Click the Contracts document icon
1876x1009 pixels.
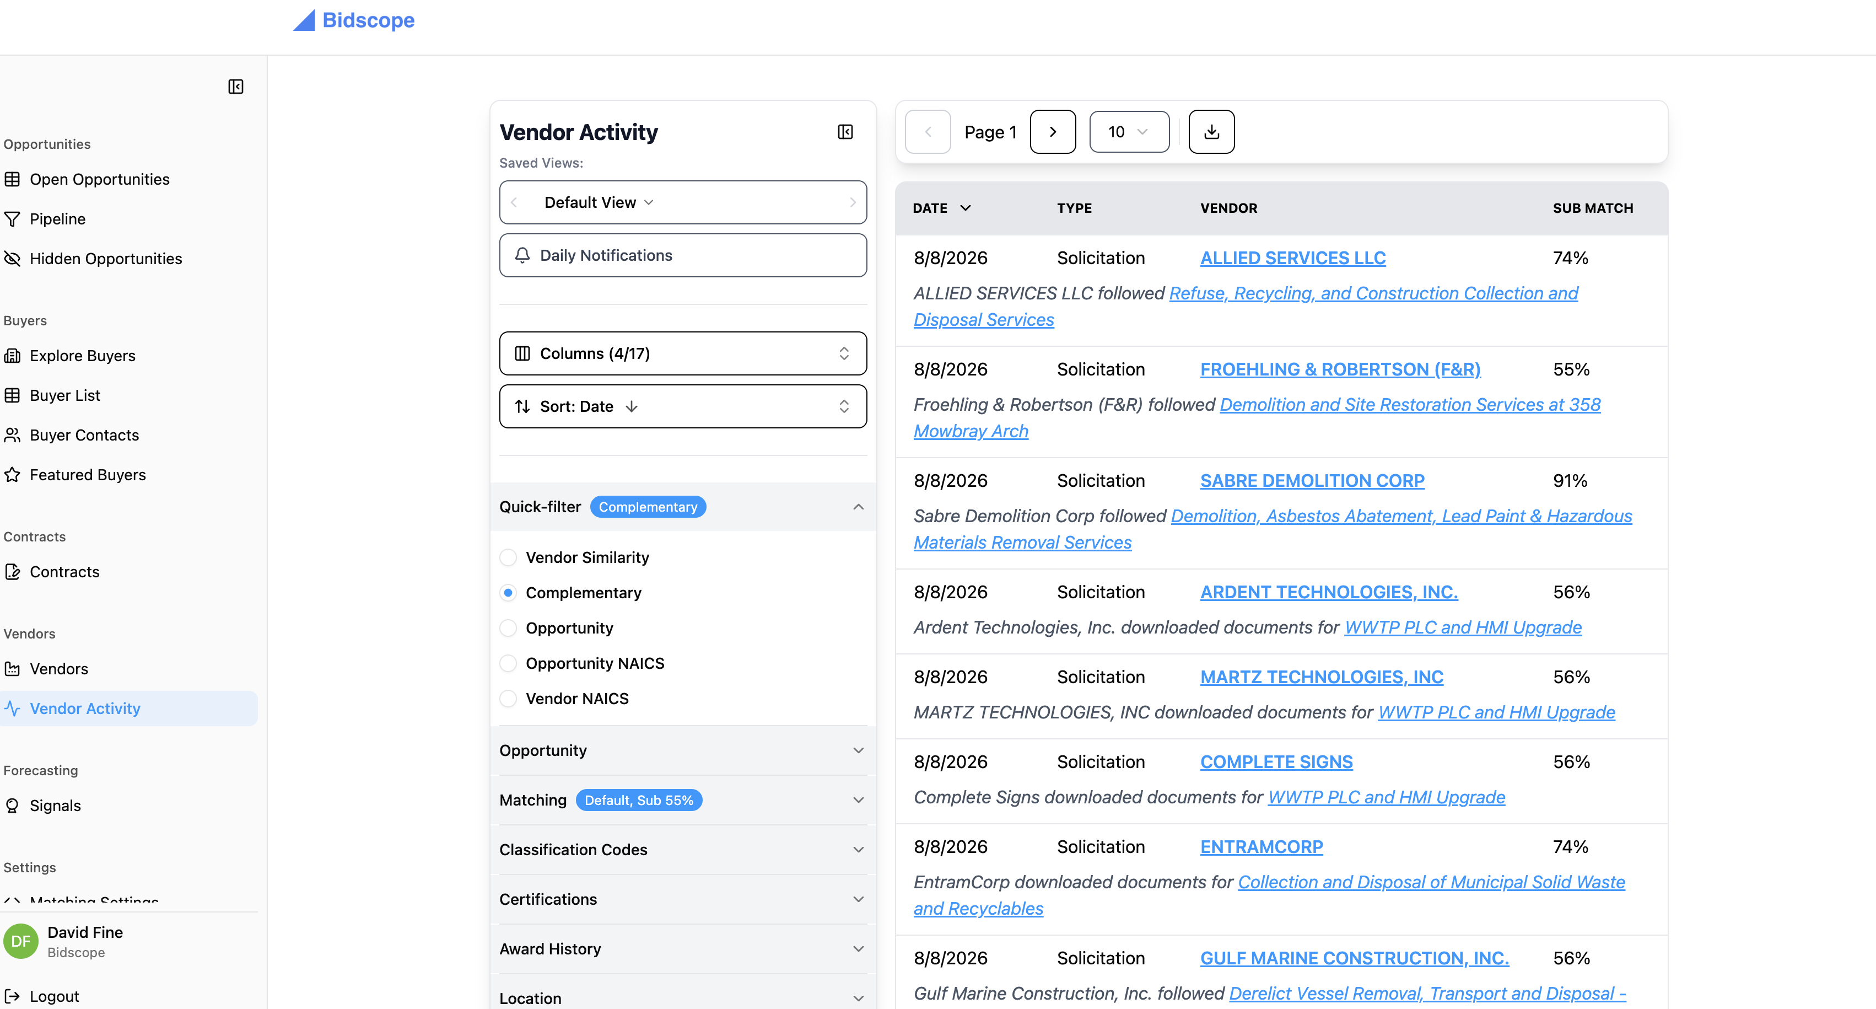point(12,572)
